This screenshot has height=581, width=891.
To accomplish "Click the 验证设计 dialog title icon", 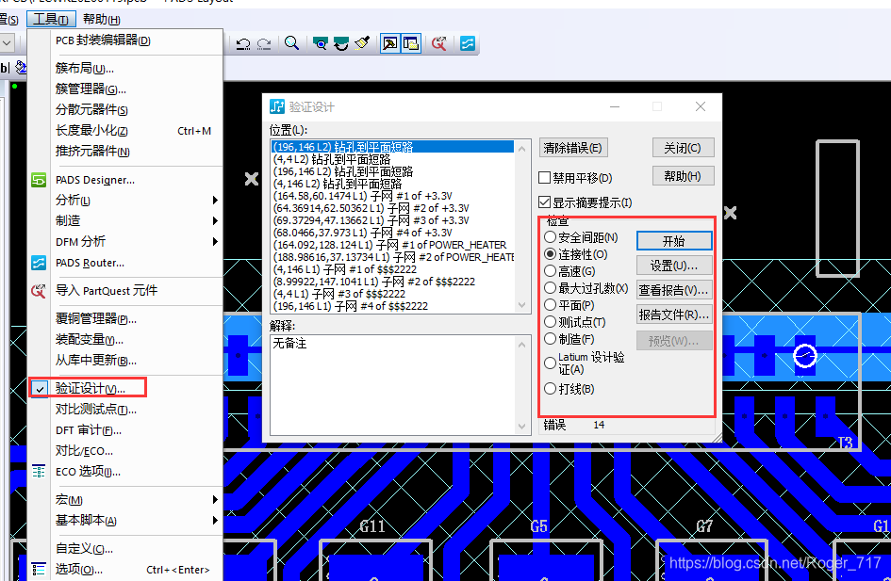I will [x=277, y=106].
